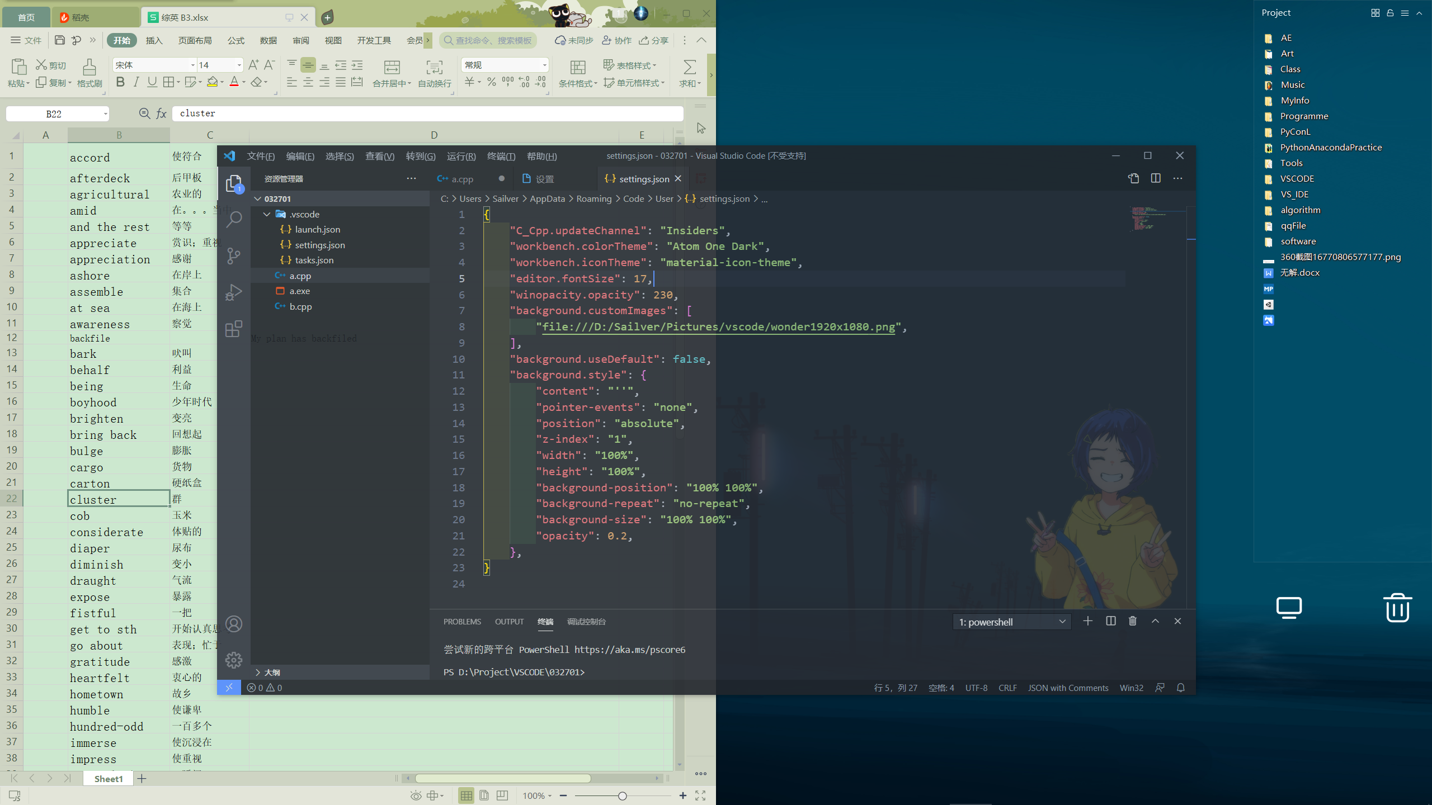Split the VS Code editor to the right
This screenshot has width=1432, height=805.
1156,178
